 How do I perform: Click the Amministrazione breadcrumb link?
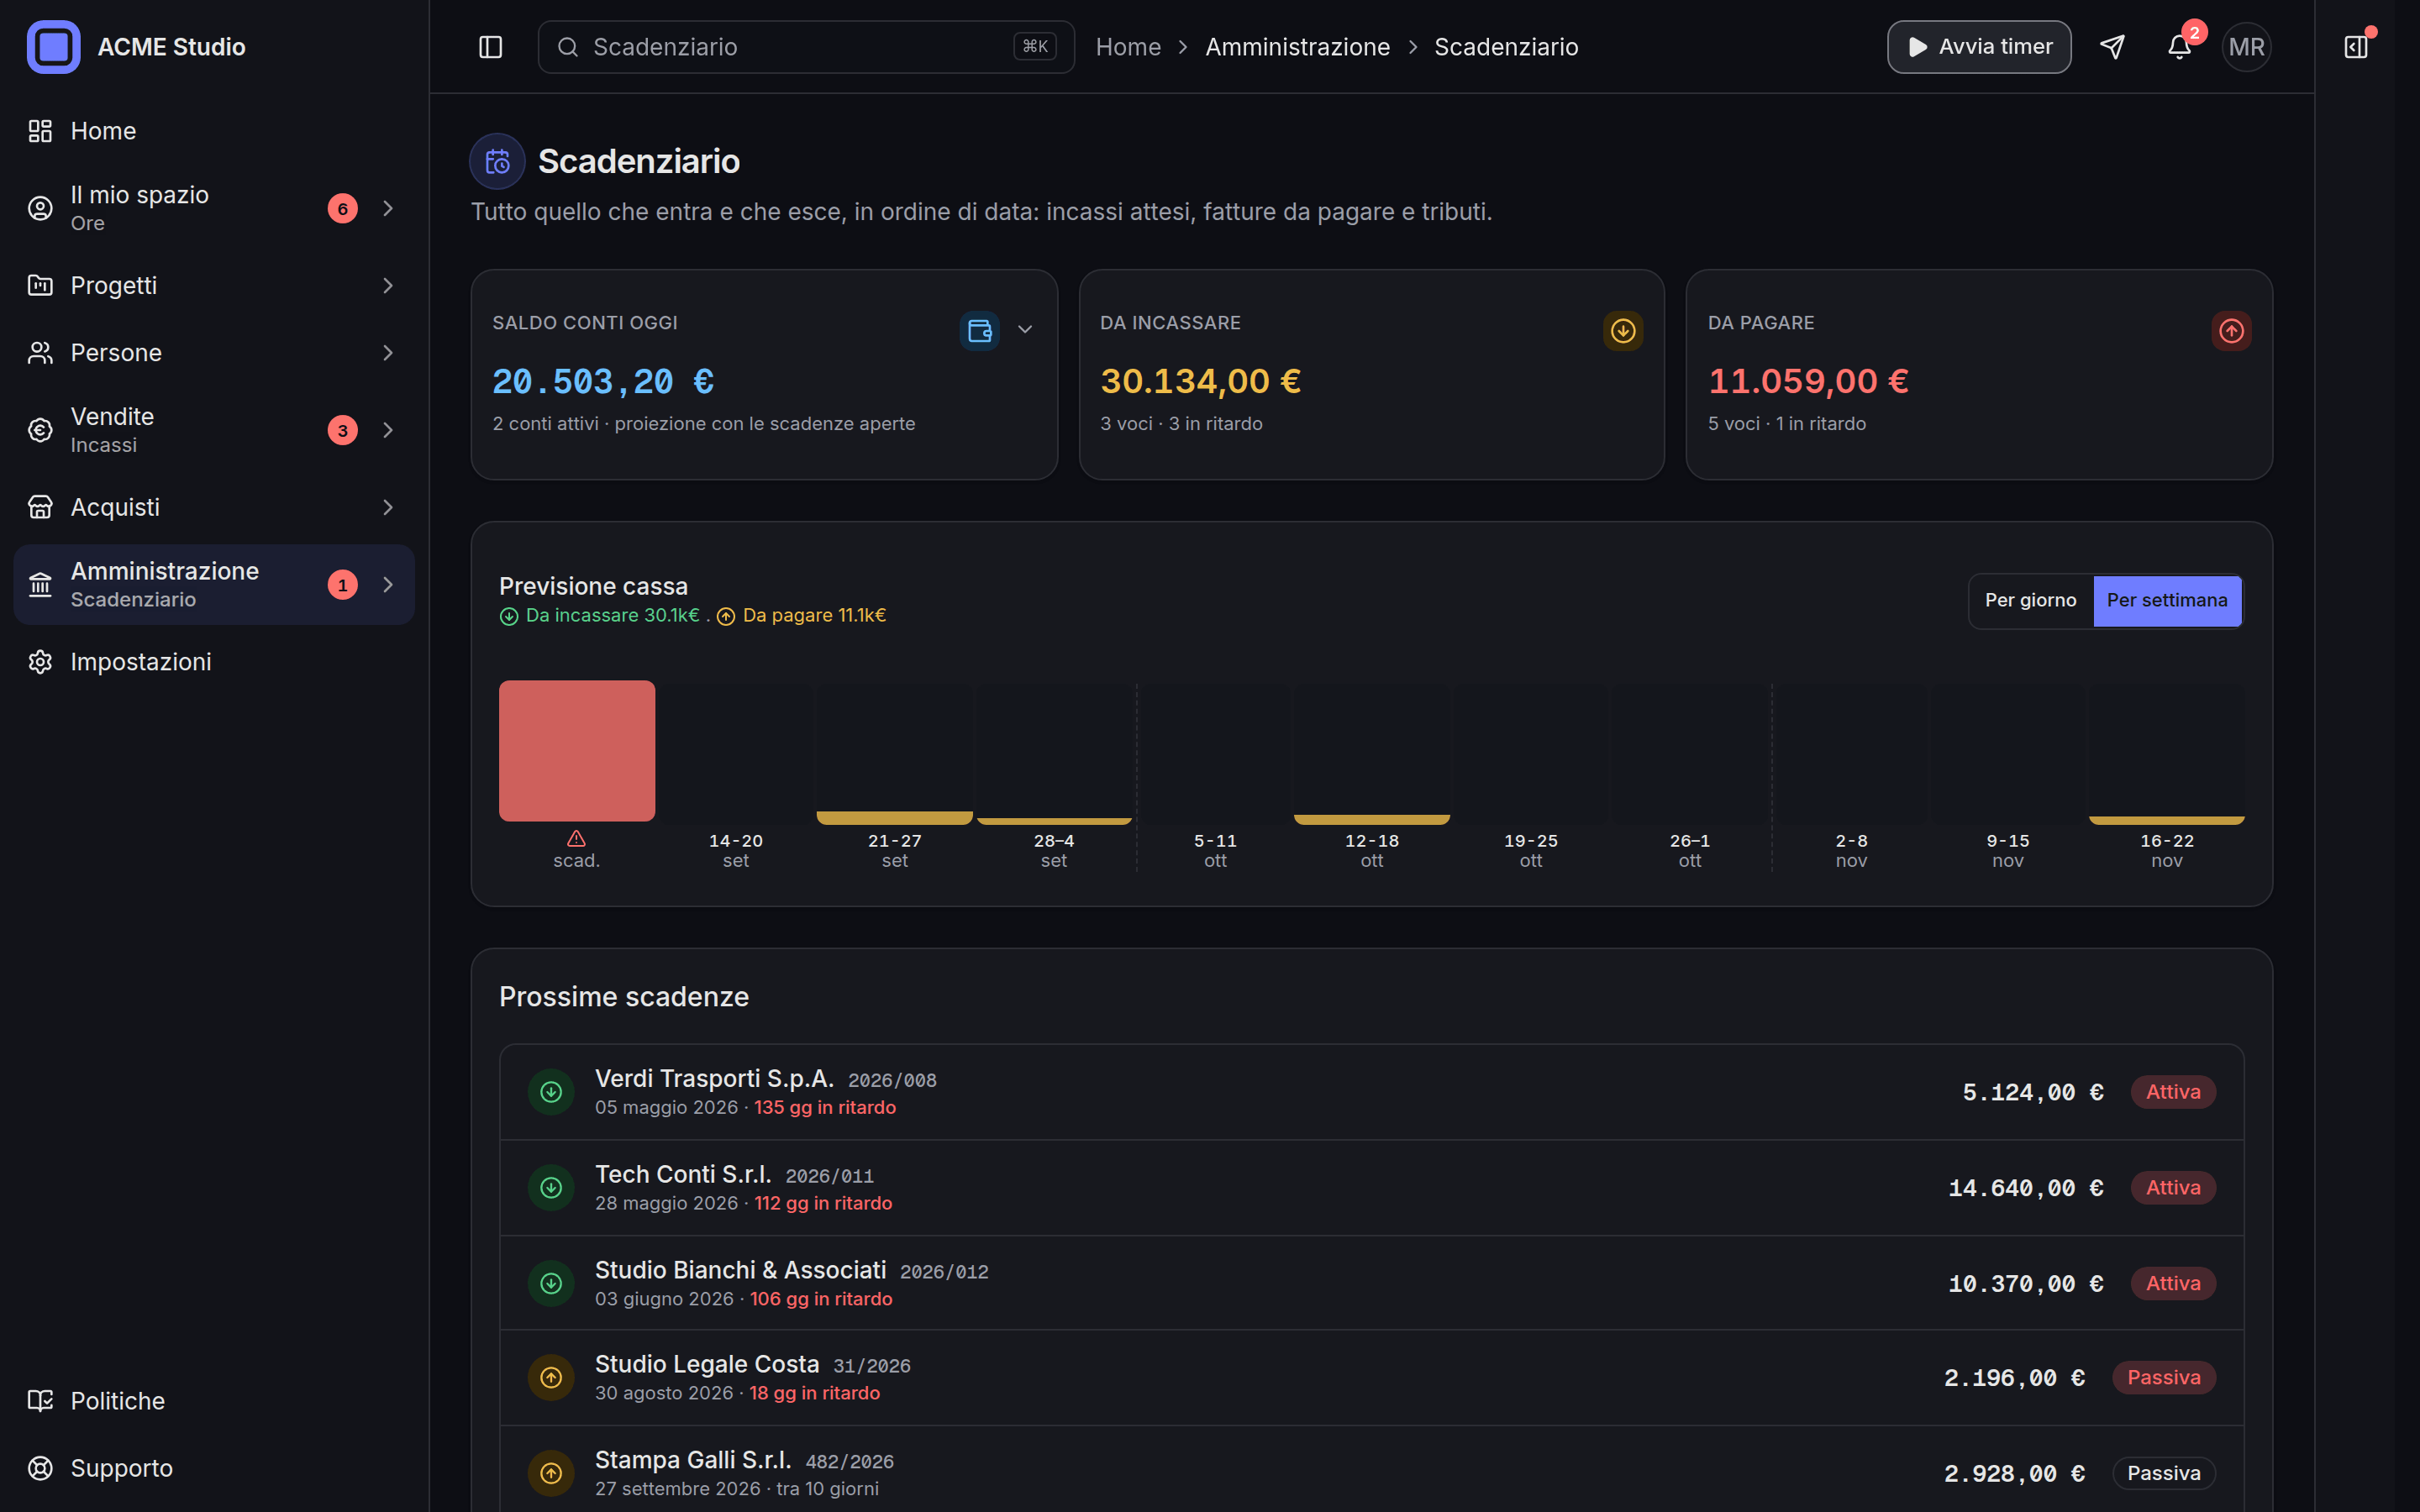(x=1297, y=47)
